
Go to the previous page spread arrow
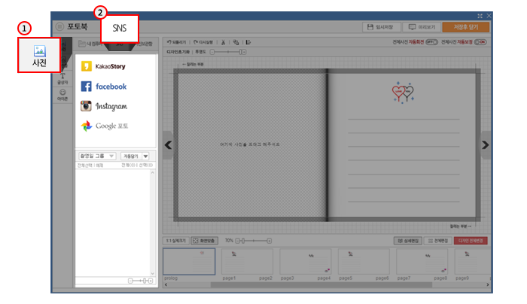(168, 145)
